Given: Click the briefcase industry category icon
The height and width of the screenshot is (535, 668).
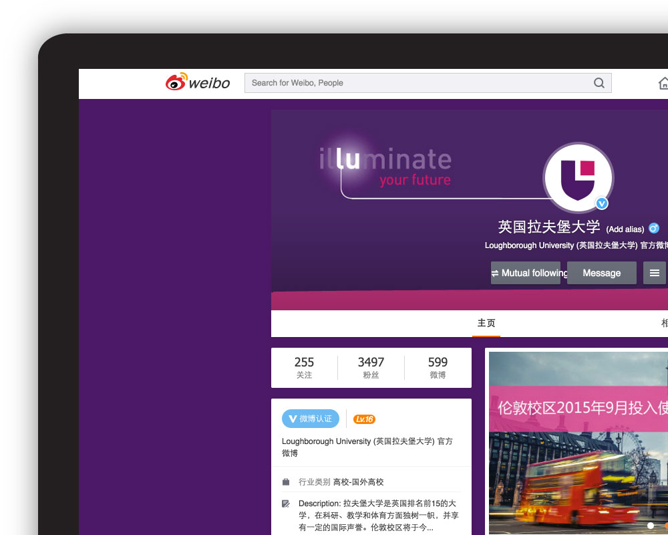Looking at the screenshot, I should click(286, 482).
